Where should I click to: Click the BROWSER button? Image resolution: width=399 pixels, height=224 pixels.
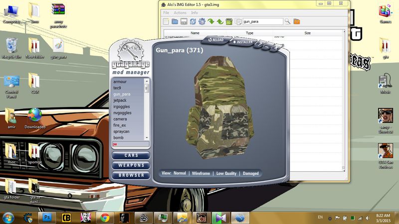click(131, 175)
